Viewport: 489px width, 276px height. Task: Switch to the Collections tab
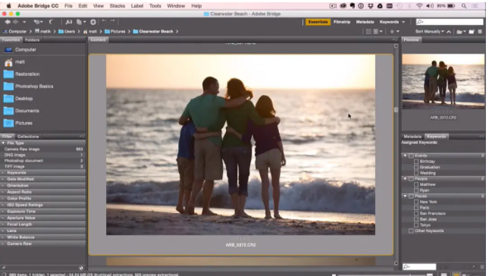[28, 136]
